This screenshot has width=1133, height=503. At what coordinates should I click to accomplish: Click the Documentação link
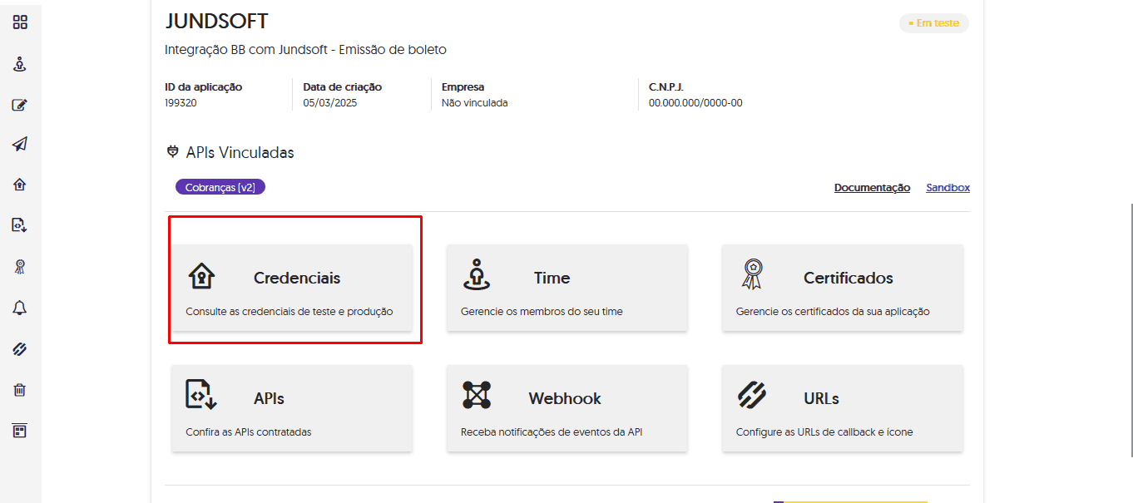click(872, 188)
